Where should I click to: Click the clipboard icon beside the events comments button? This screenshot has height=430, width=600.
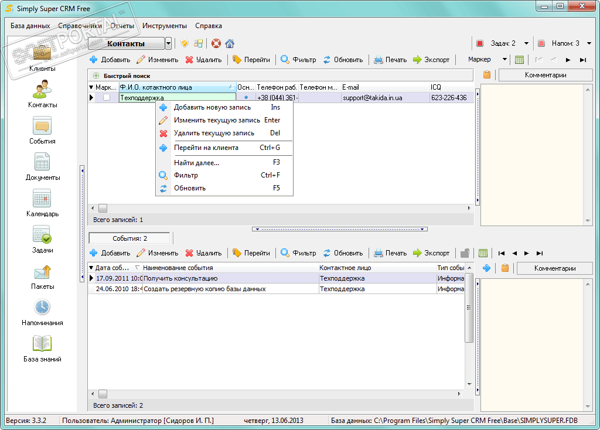[x=505, y=268]
